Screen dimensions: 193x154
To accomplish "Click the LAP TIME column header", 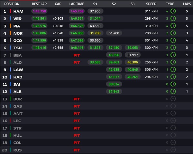I will pos(77,4).
